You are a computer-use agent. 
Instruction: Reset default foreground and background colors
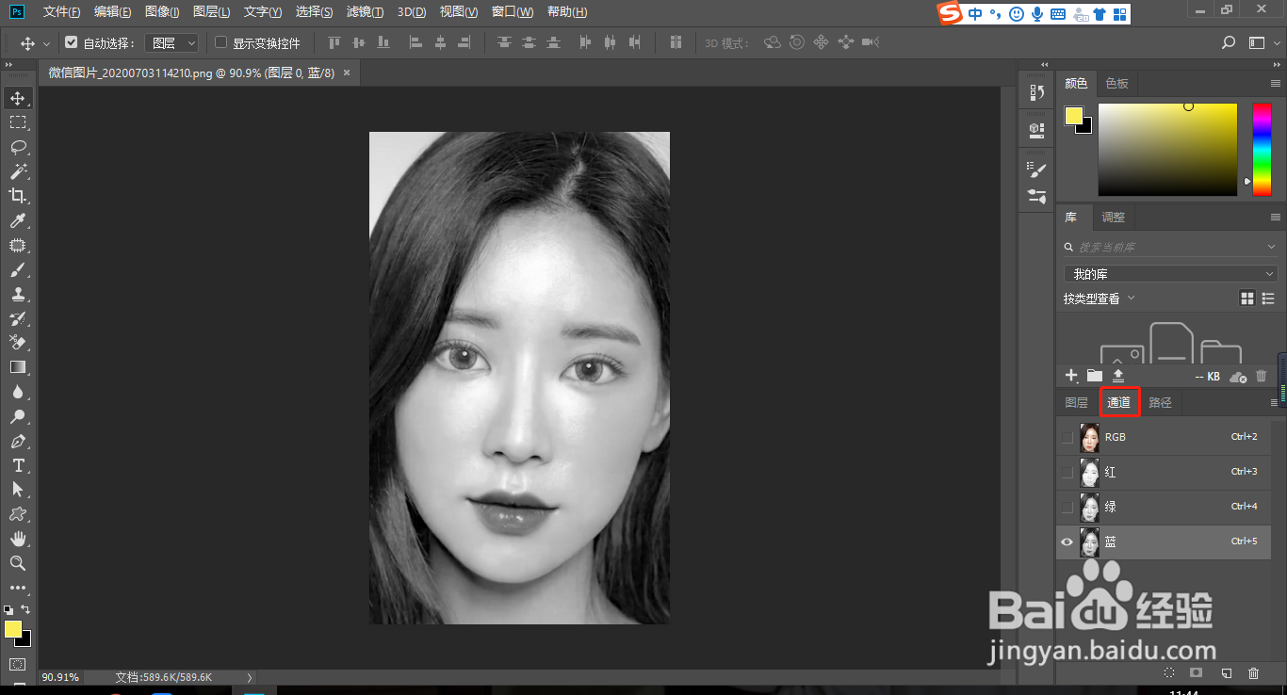[x=8, y=609]
